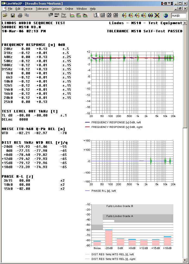Open the Options menu

56,9
